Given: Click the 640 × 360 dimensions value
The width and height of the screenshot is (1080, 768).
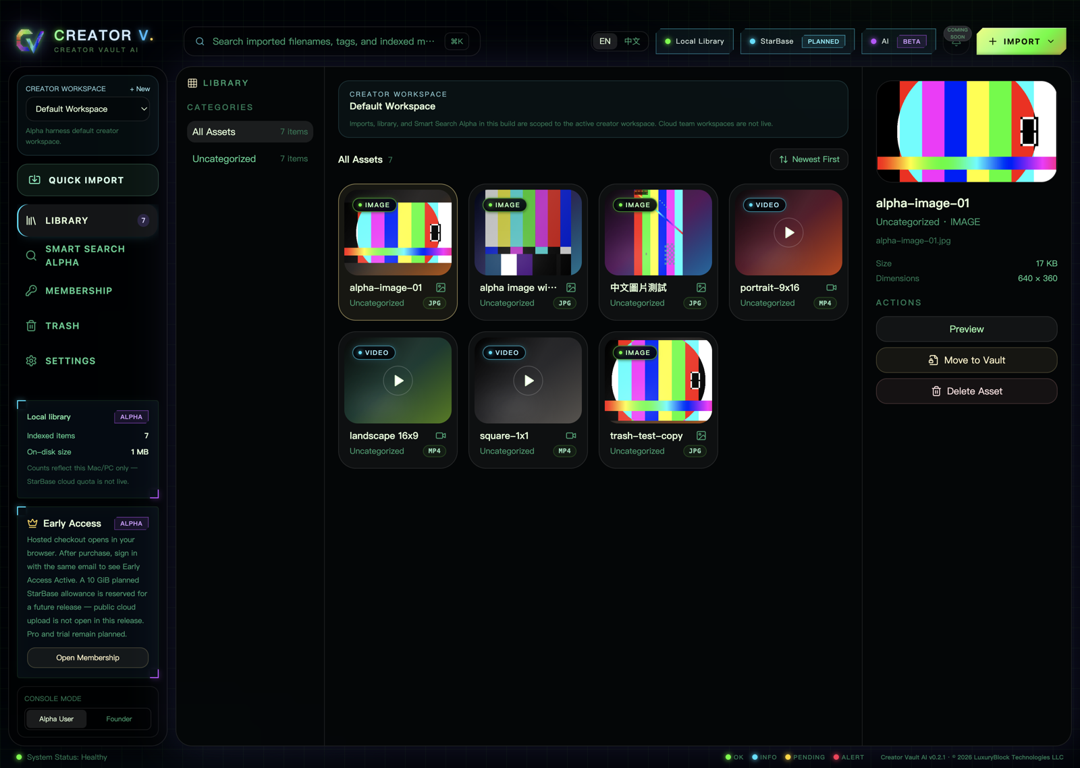Looking at the screenshot, I should [x=1037, y=279].
